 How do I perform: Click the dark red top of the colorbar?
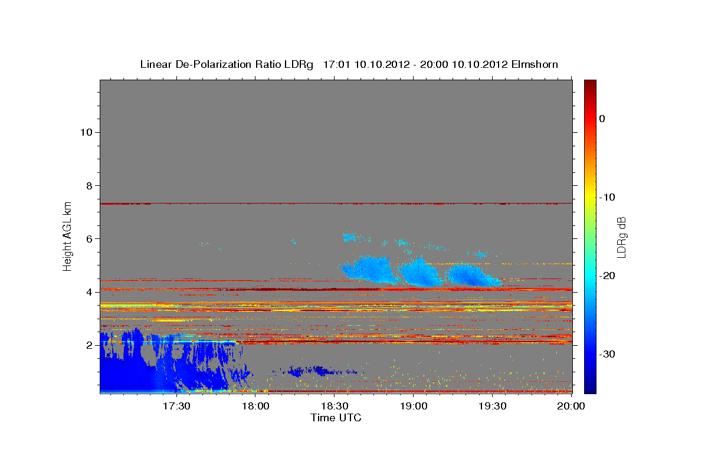(590, 84)
